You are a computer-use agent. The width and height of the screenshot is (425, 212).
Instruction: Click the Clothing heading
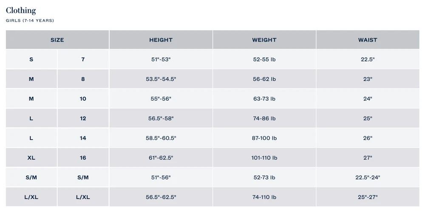(x=21, y=11)
